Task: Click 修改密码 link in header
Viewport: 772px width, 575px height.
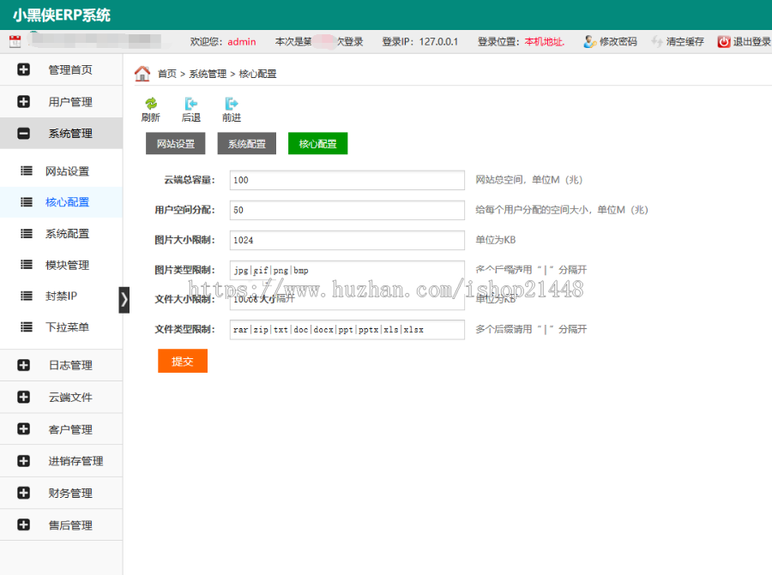Action: point(618,42)
